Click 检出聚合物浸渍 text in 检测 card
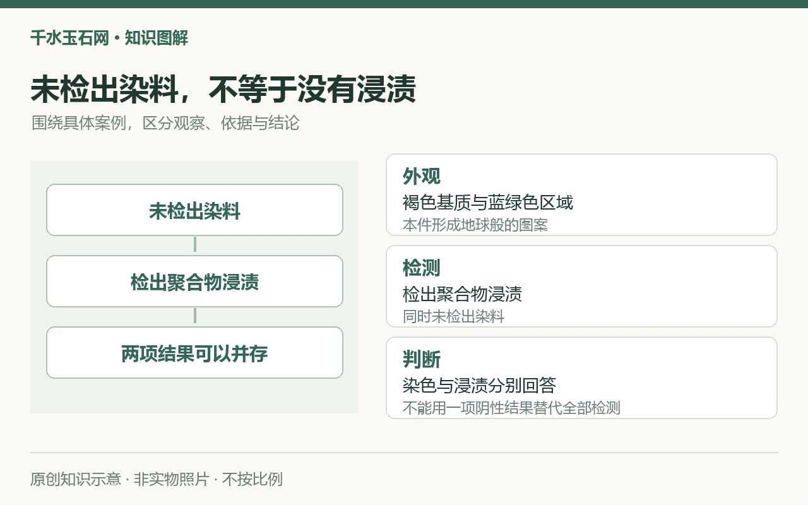The image size is (808, 505). [x=462, y=294]
